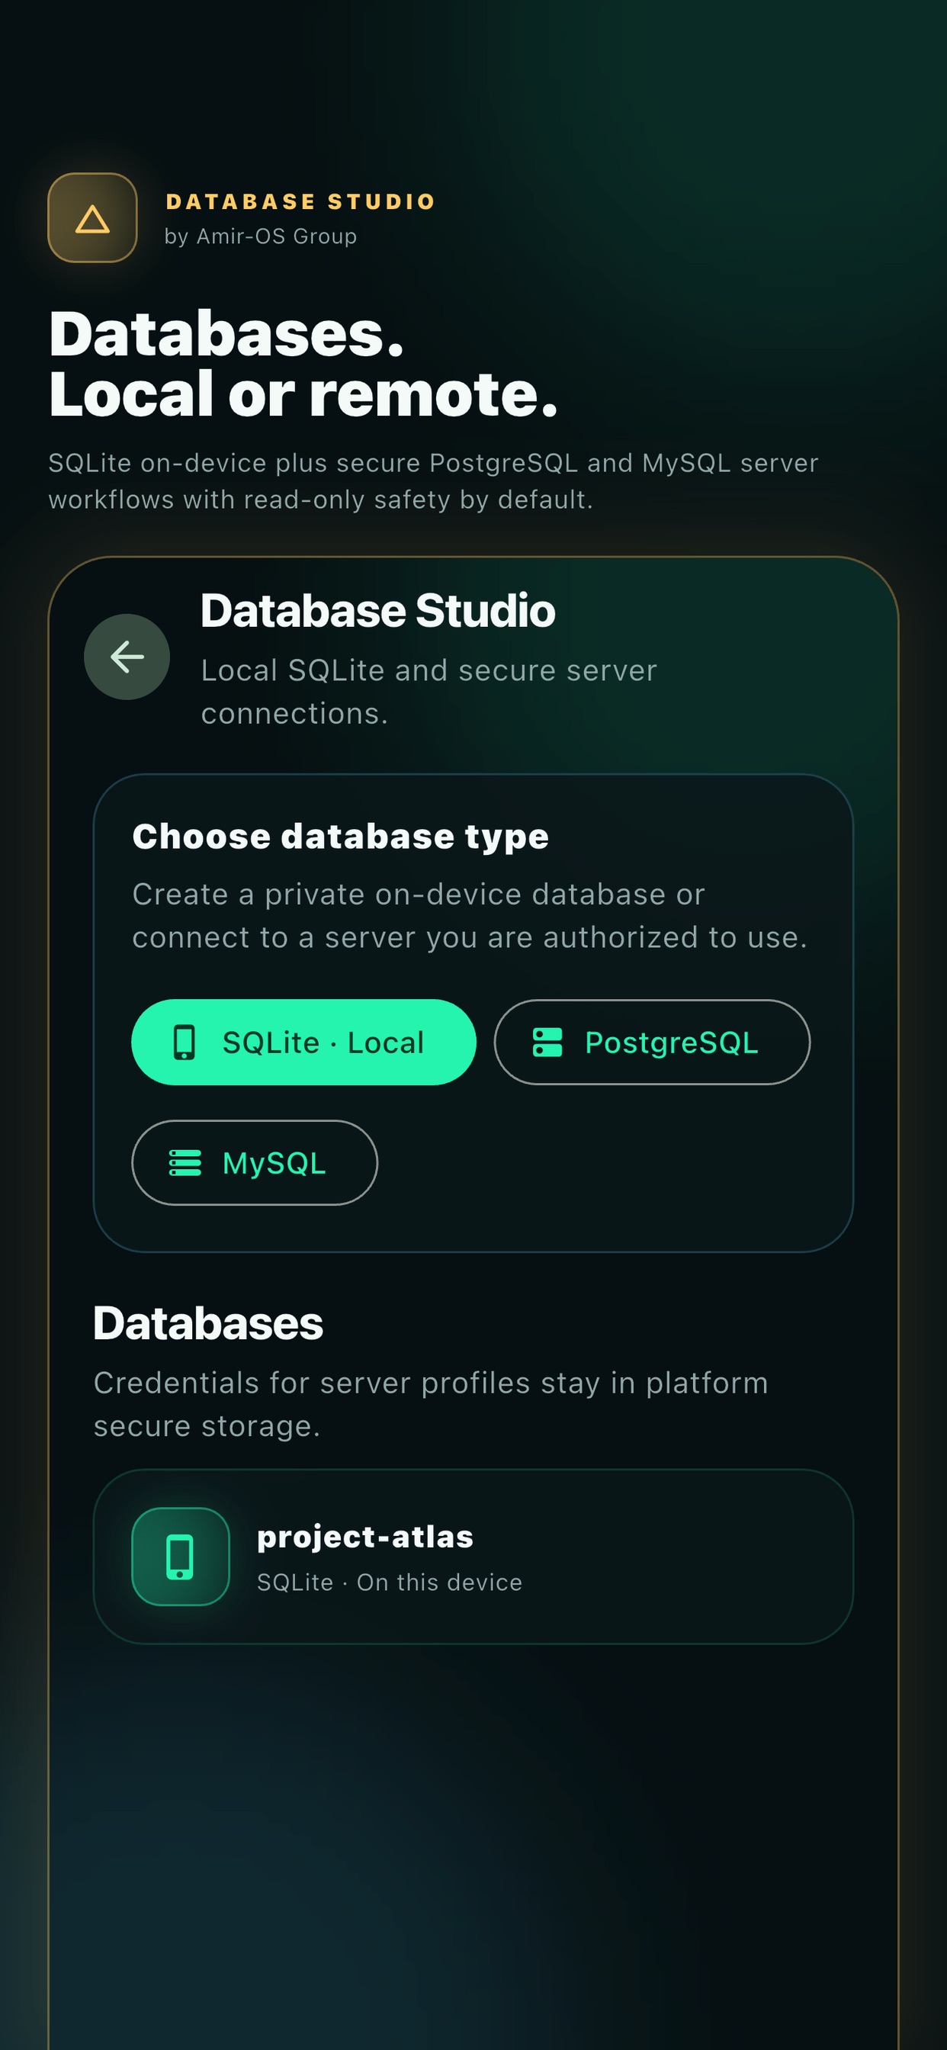The width and height of the screenshot is (947, 2050).
Task: Click 'by Amir-OS Group' text
Action: (261, 236)
